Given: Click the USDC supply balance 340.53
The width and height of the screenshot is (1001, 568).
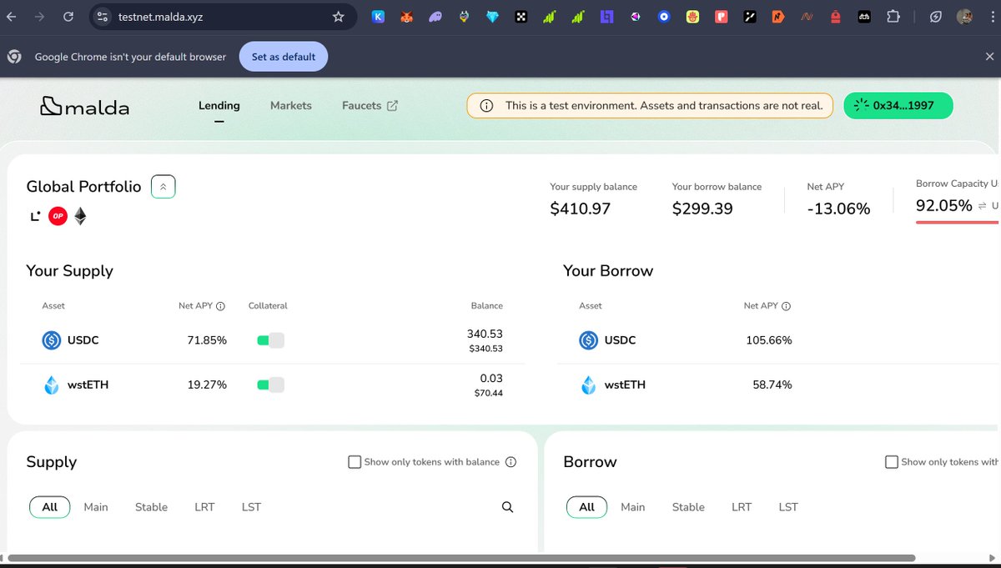Looking at the screenshot, I should 485,334.
